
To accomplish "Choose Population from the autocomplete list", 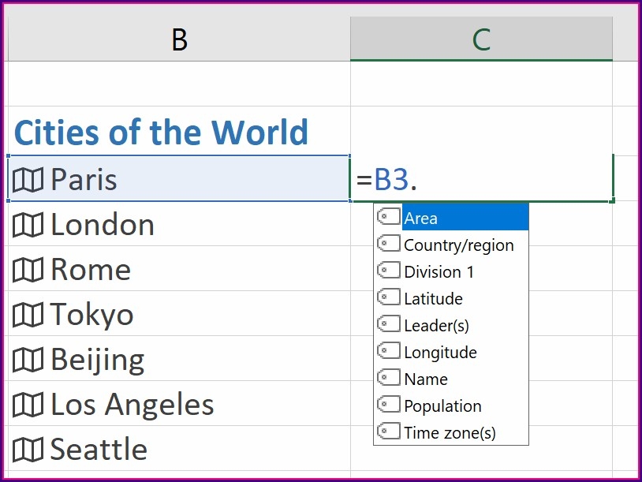I will click(442, 406).
